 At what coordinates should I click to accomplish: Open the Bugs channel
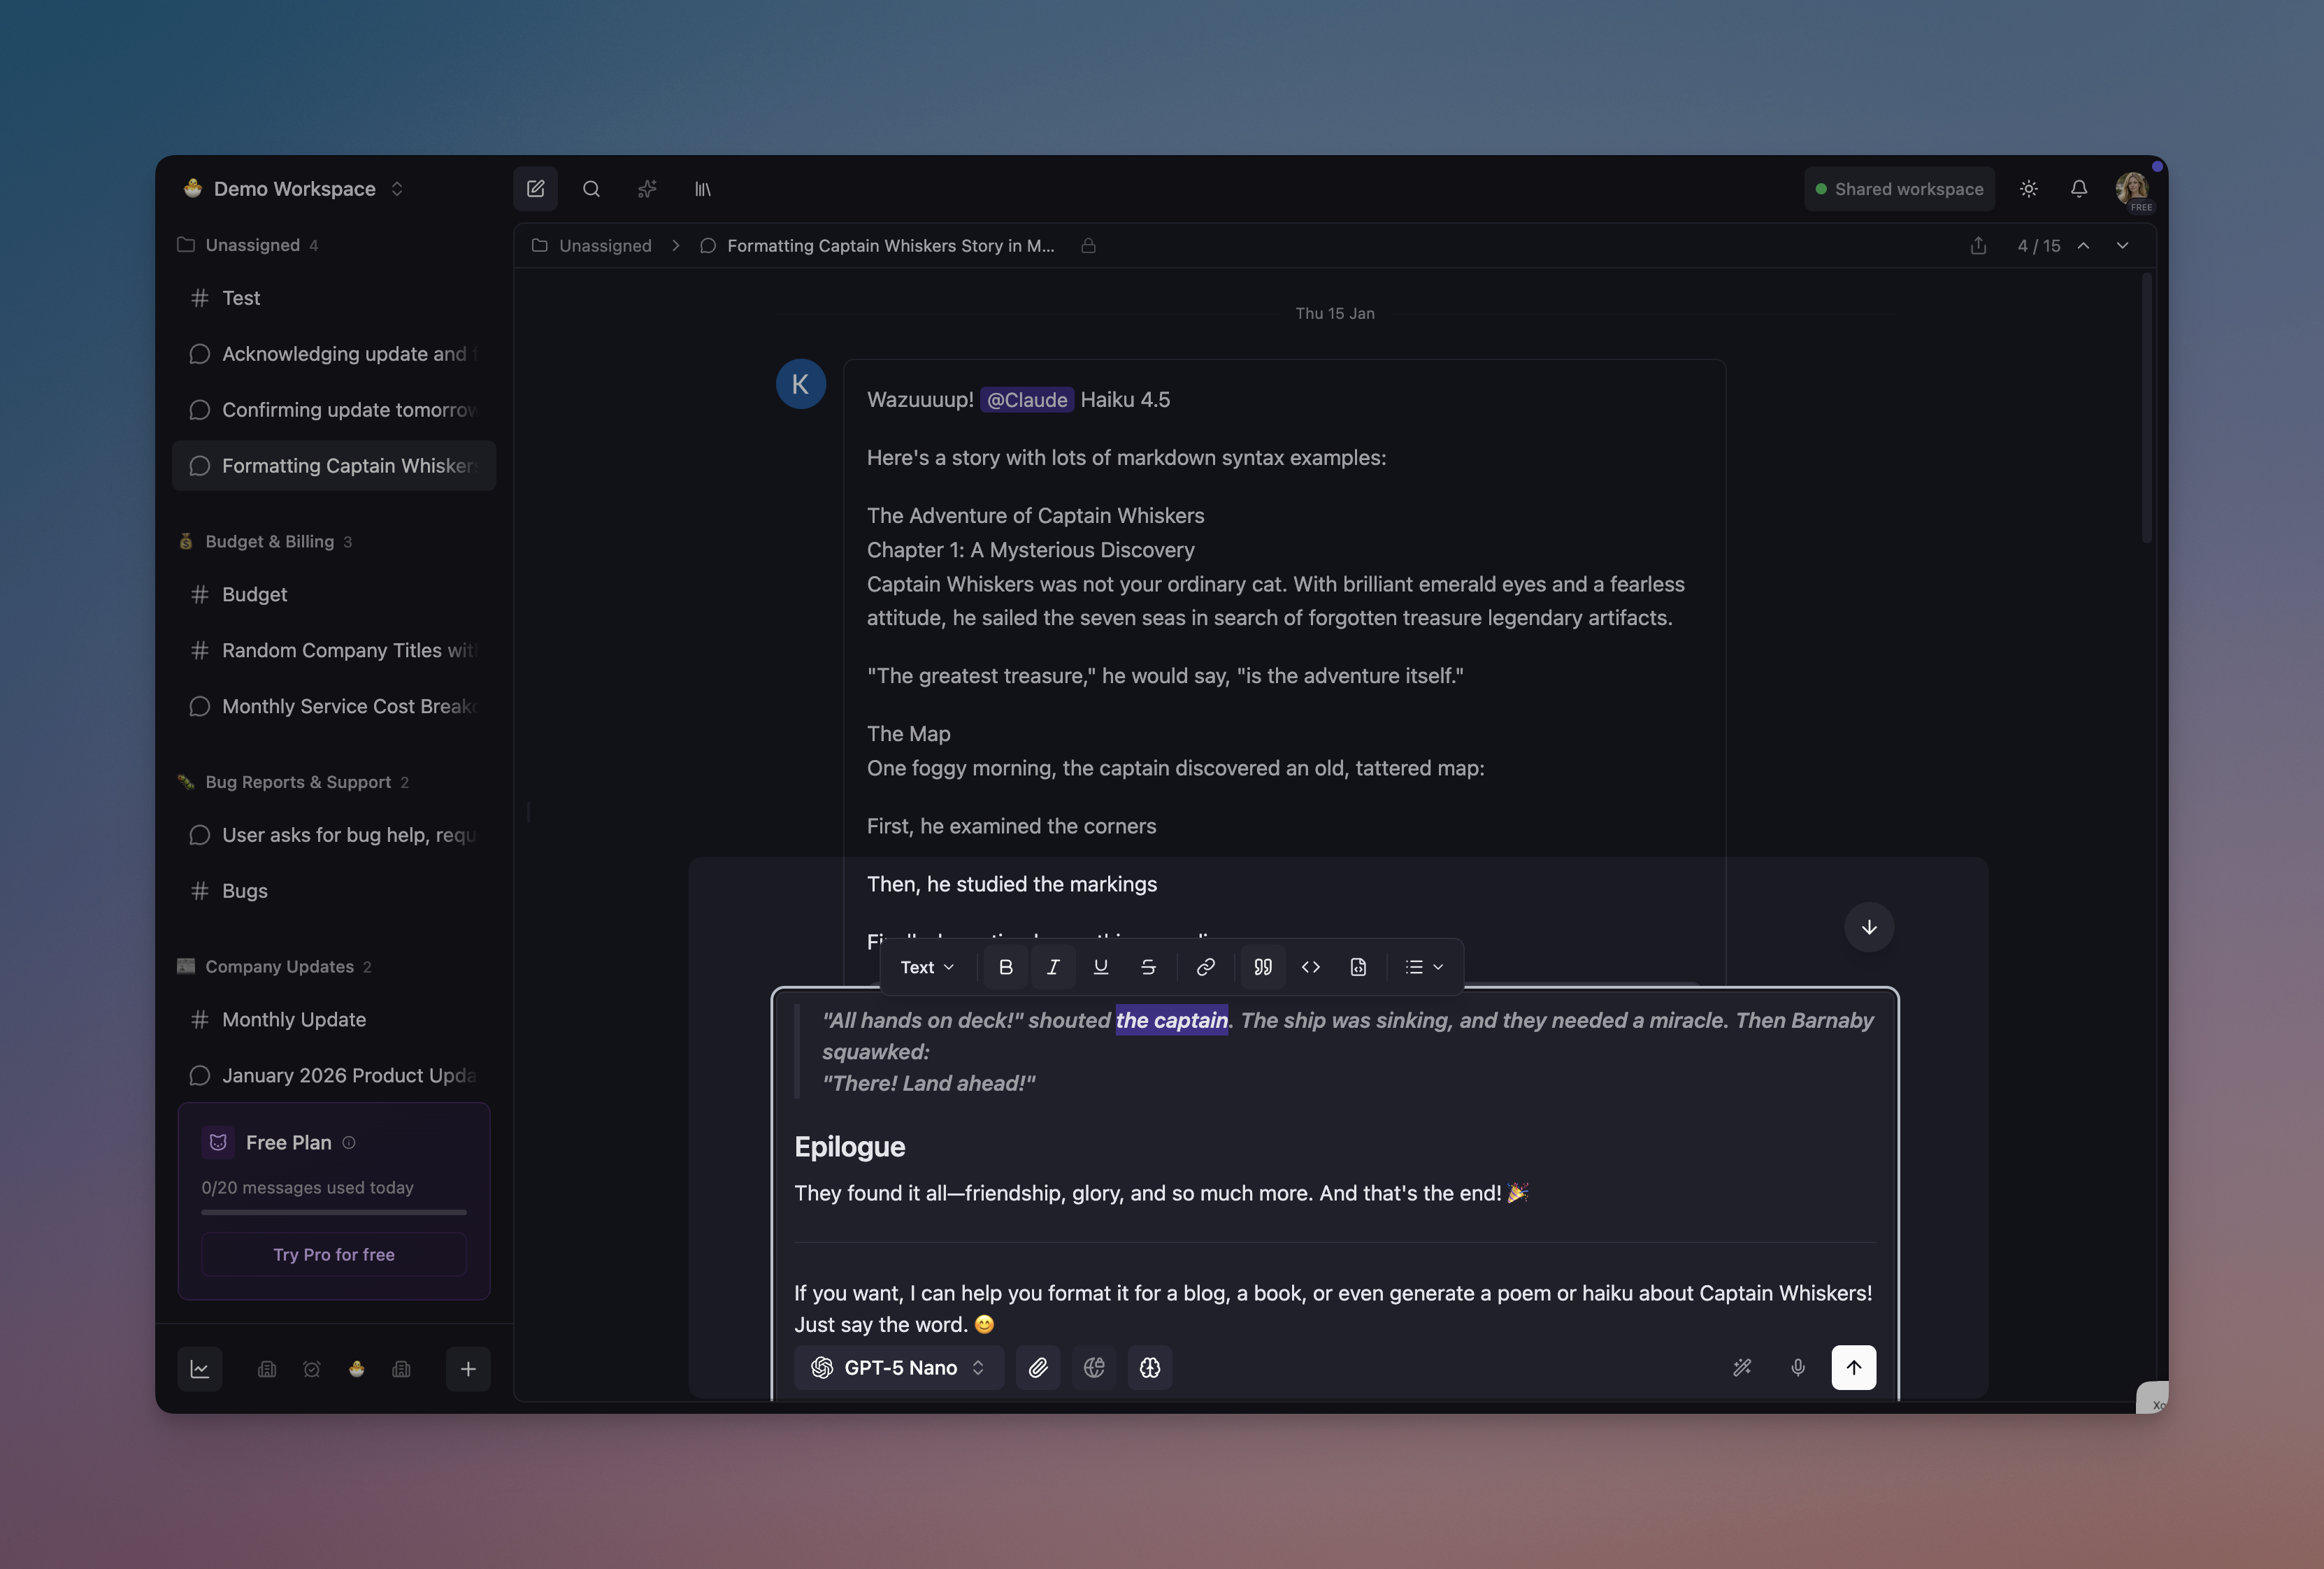[334, 891]
